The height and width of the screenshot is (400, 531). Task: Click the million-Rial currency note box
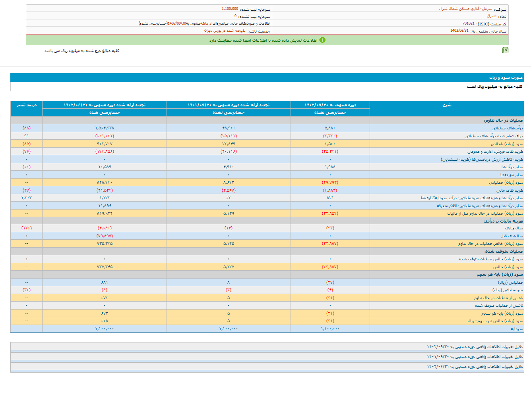point(74,50)
